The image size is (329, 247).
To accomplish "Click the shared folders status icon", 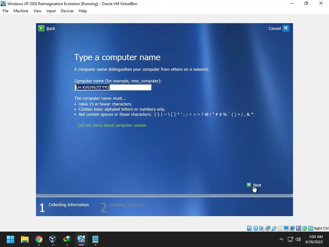I will pyautogui.click(x=280, y=228).
